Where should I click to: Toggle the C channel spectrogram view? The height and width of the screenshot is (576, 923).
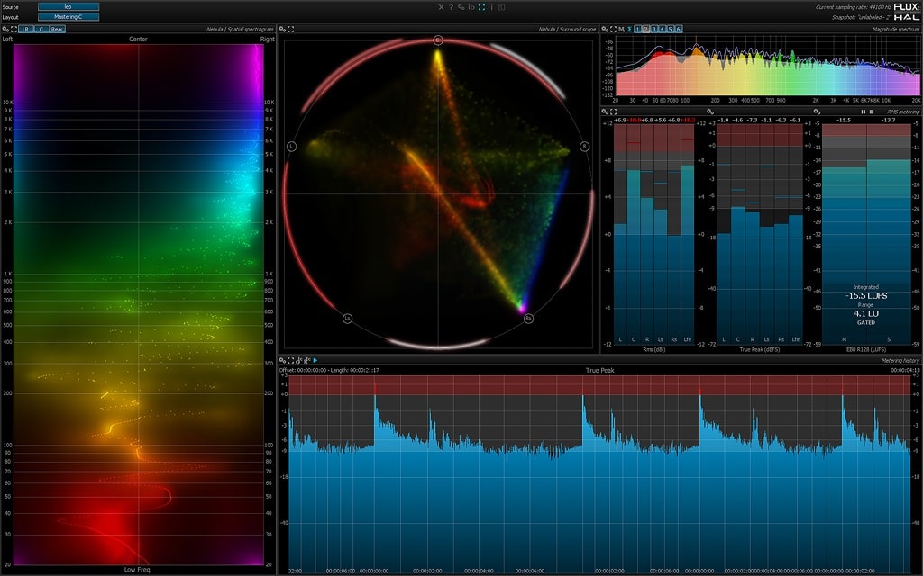pos(41,29)
